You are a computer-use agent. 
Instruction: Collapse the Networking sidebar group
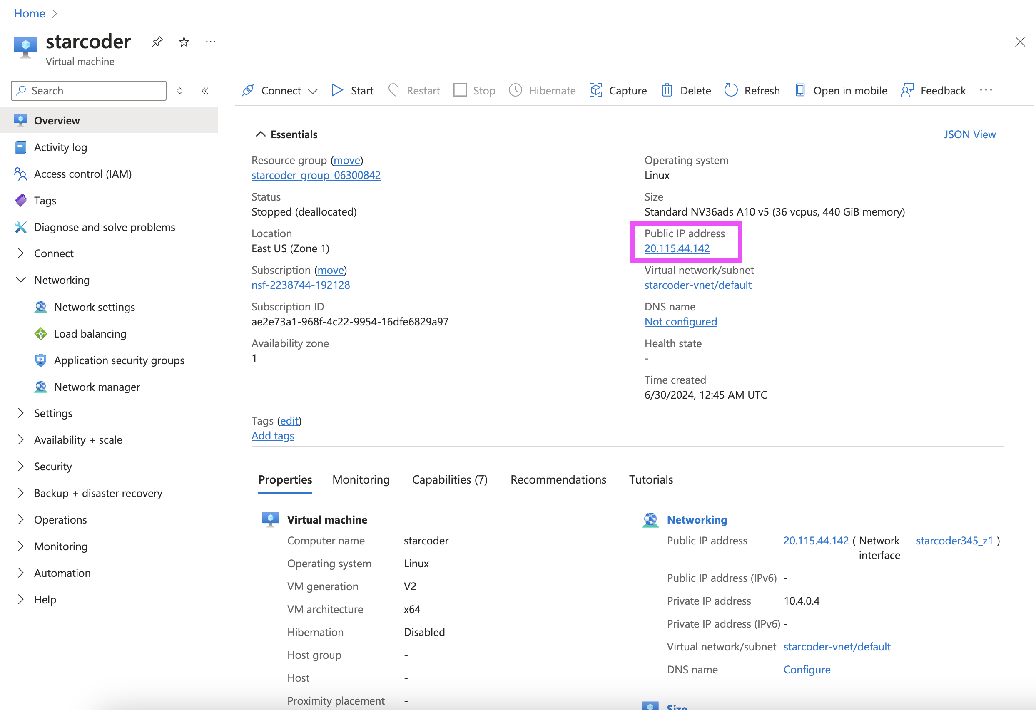click(x=20, y=280)
